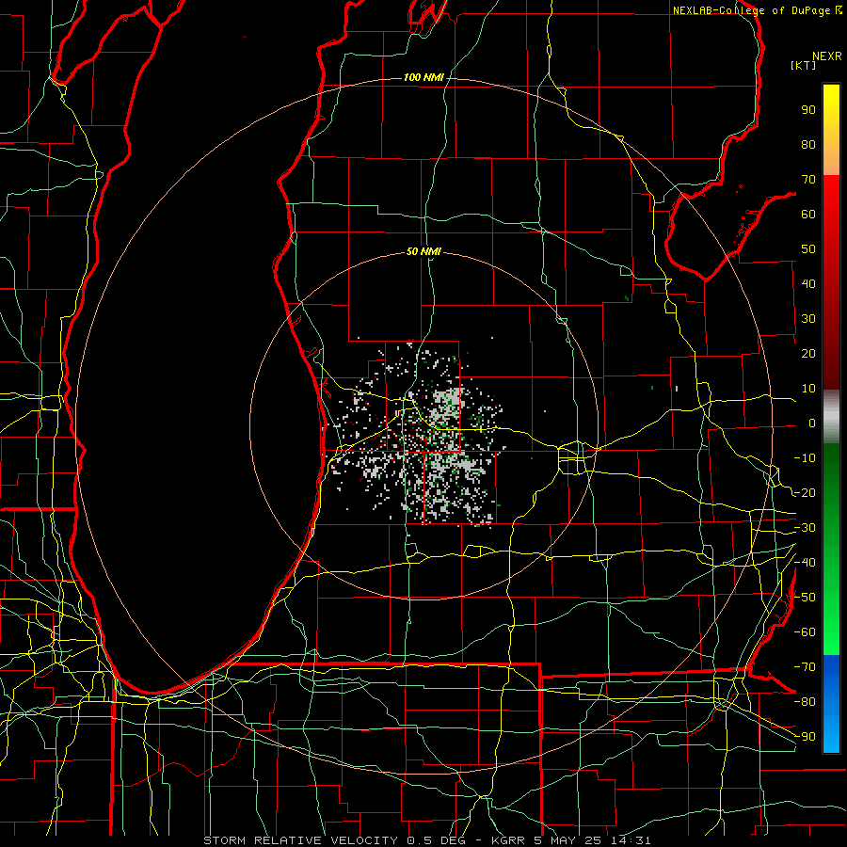Screen dimensions: 847x847
Task: Click the -50 value on velocity scale
Action: pos(805,598)
